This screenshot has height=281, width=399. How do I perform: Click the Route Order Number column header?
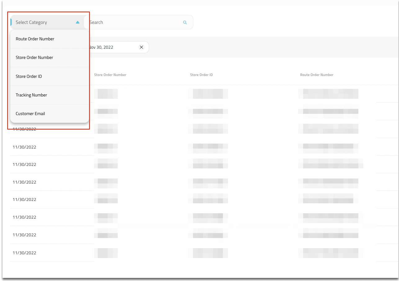(317, 75)
